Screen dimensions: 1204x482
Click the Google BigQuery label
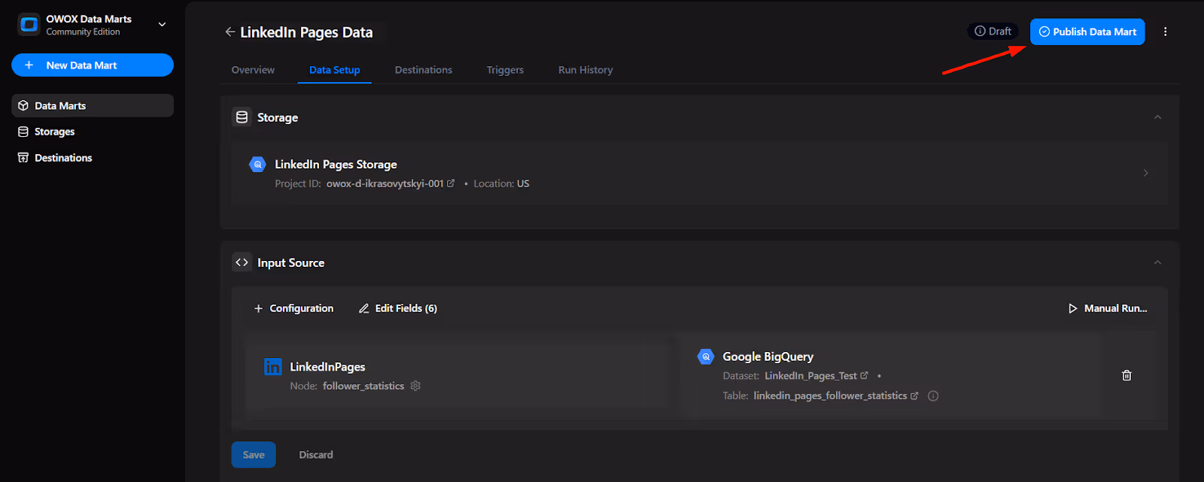768,356
